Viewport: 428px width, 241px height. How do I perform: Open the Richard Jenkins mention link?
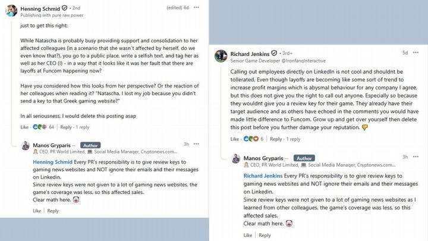pos(263,176)
